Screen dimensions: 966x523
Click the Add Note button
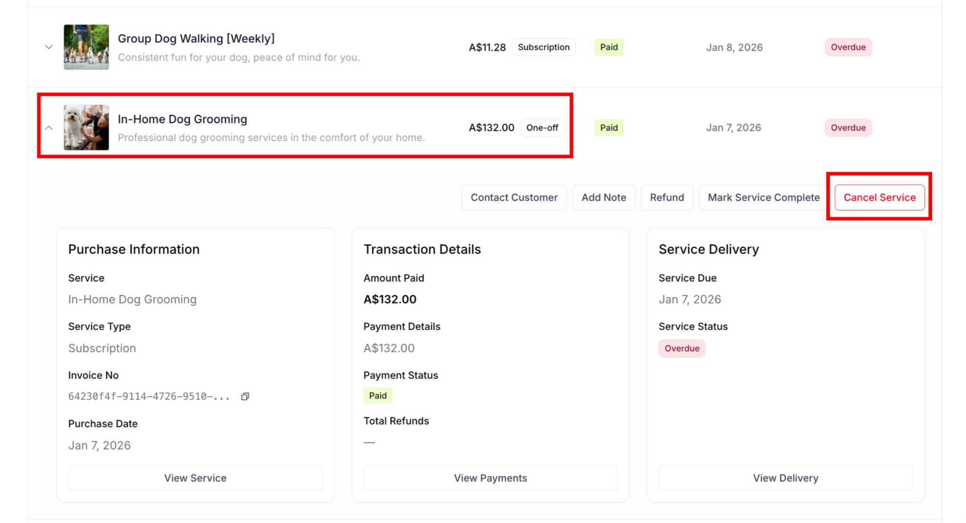(x=603, y=198)
